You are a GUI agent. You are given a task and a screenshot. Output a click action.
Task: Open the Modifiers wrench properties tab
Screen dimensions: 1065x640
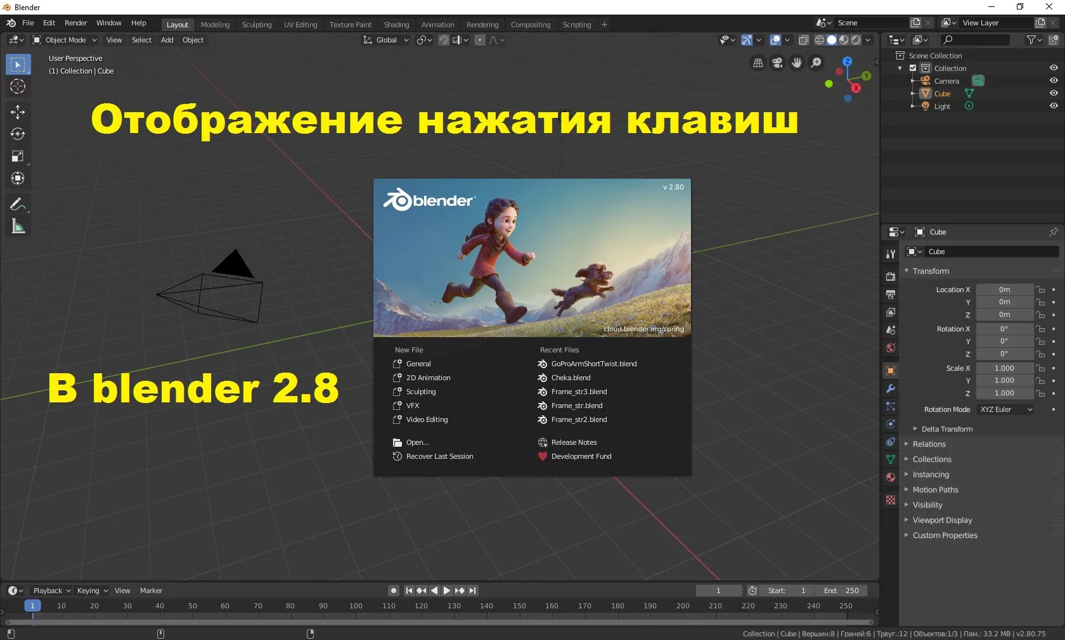pyautogui.click(x=891, y=388)
